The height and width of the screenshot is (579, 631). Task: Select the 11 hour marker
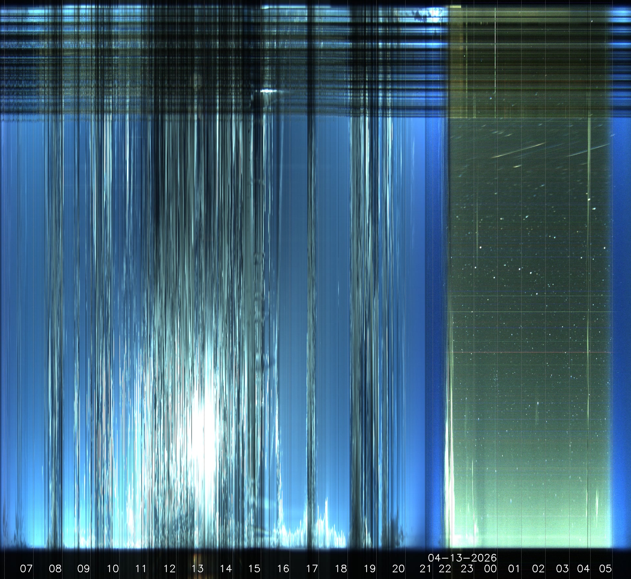click(x=141, y=568)
